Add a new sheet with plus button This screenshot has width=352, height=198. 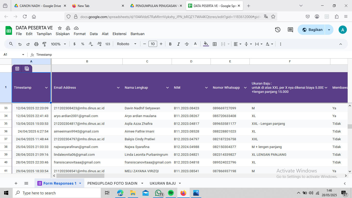16,183
